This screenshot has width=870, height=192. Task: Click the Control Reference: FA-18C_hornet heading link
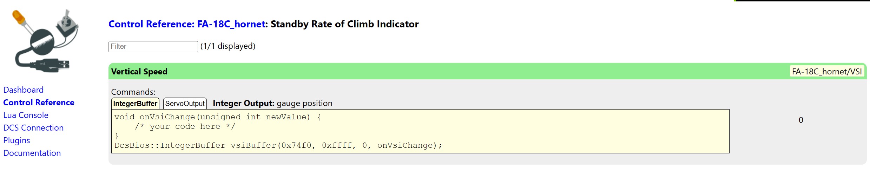pos(186,24)
